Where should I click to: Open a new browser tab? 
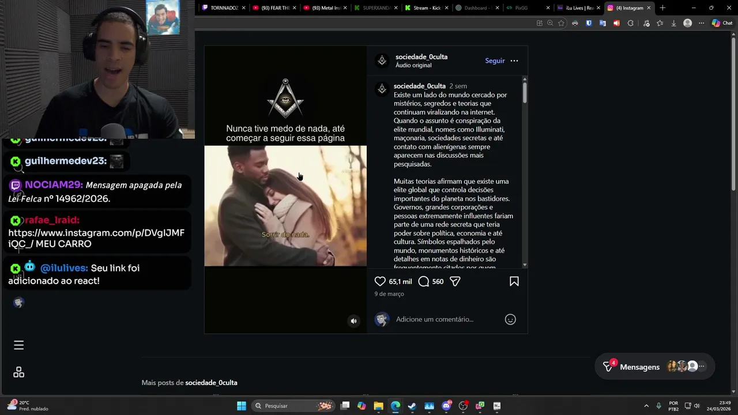(662, 8)
